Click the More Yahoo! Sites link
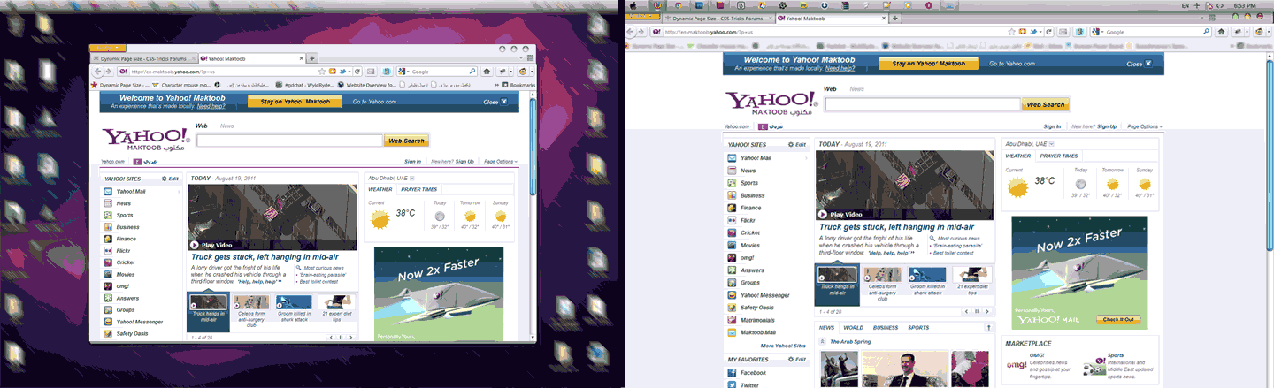The image size is (1274, 388). (x=782, y=346)
